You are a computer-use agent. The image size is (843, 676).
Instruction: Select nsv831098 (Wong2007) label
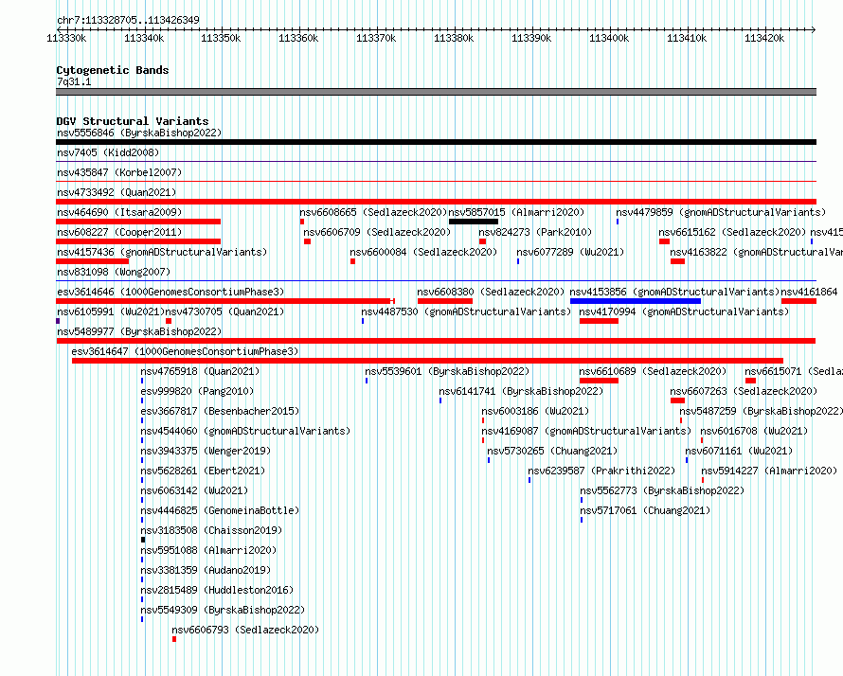point(114,272)
